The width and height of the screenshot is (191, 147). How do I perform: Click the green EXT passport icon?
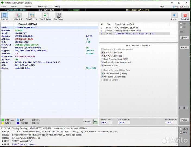click(96, 122)
